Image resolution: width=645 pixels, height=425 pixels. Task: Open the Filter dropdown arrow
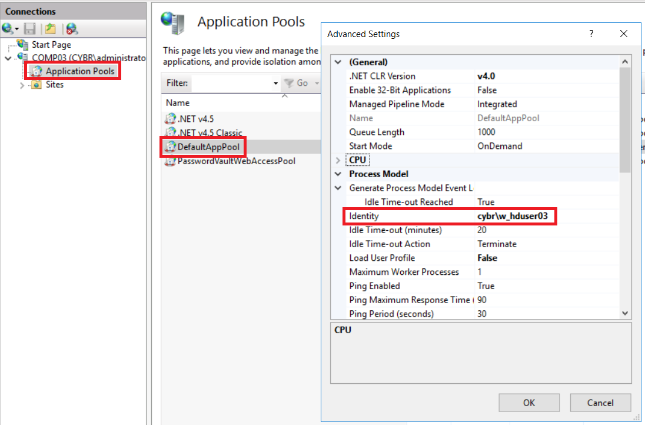coord(275,84)
